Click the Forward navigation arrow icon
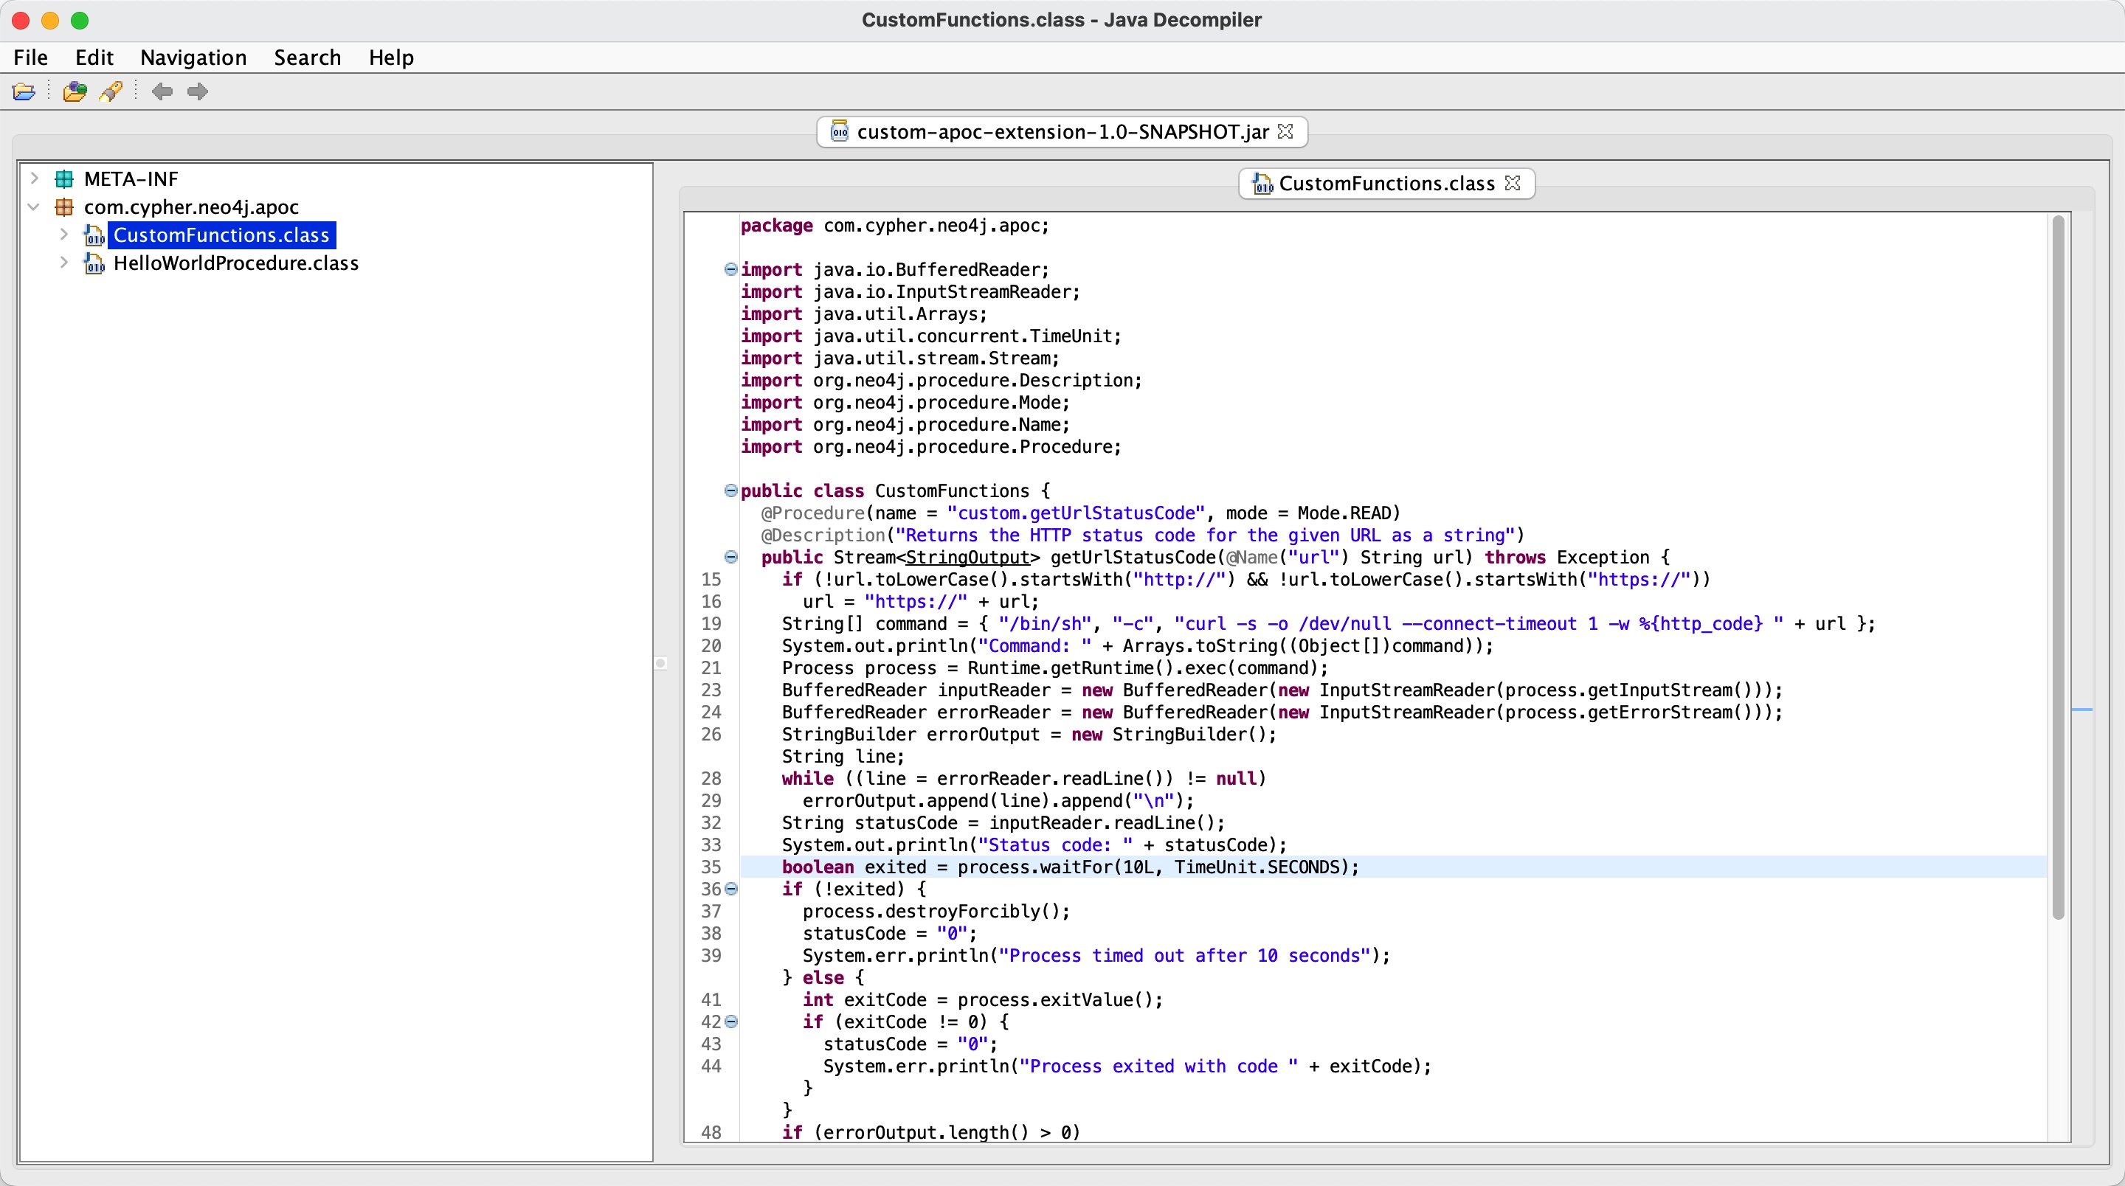 (197, 91)
